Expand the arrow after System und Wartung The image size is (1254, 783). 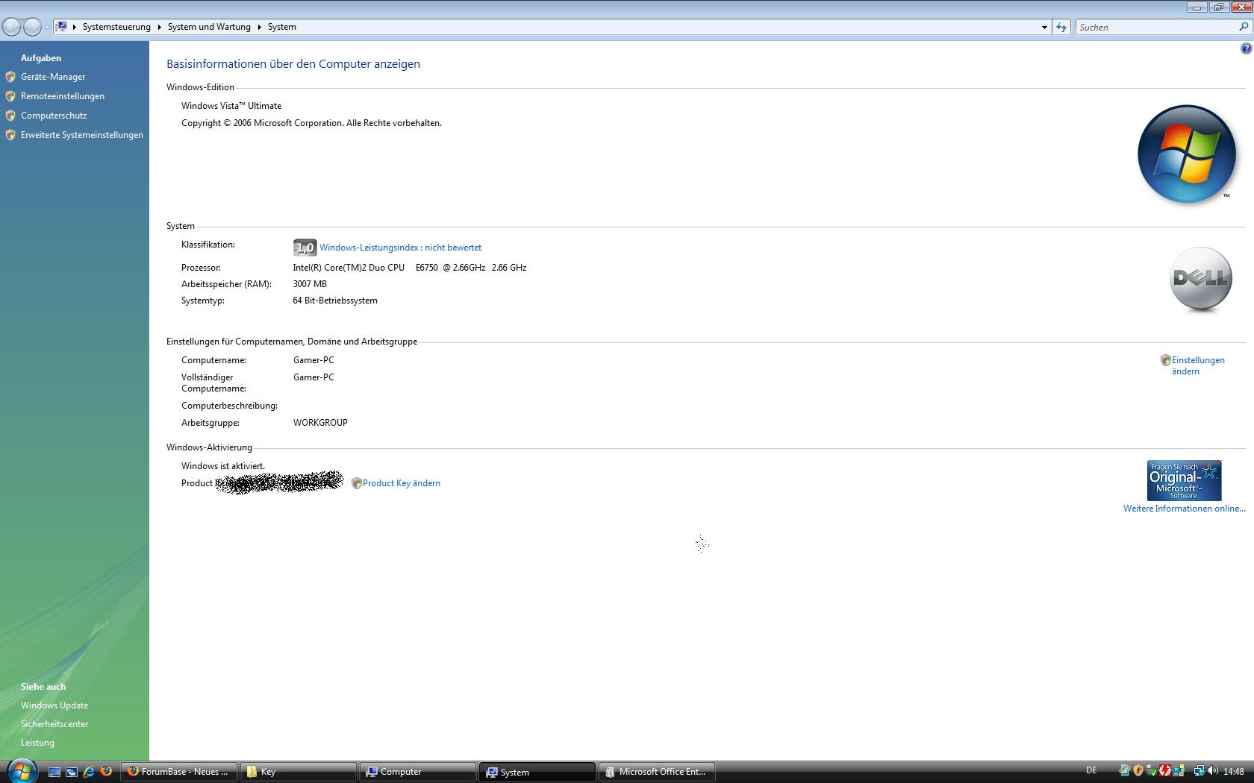[x=260, y=27]
